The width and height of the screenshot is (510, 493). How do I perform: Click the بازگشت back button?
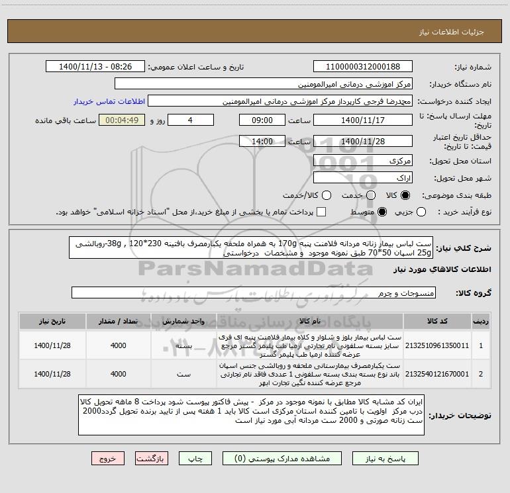tap(152, 459)
